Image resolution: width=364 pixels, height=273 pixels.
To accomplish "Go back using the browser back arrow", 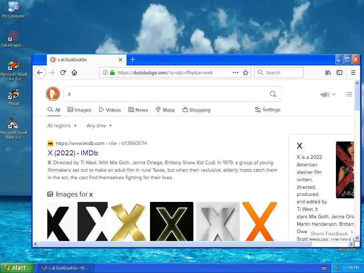I will point(40,73).
